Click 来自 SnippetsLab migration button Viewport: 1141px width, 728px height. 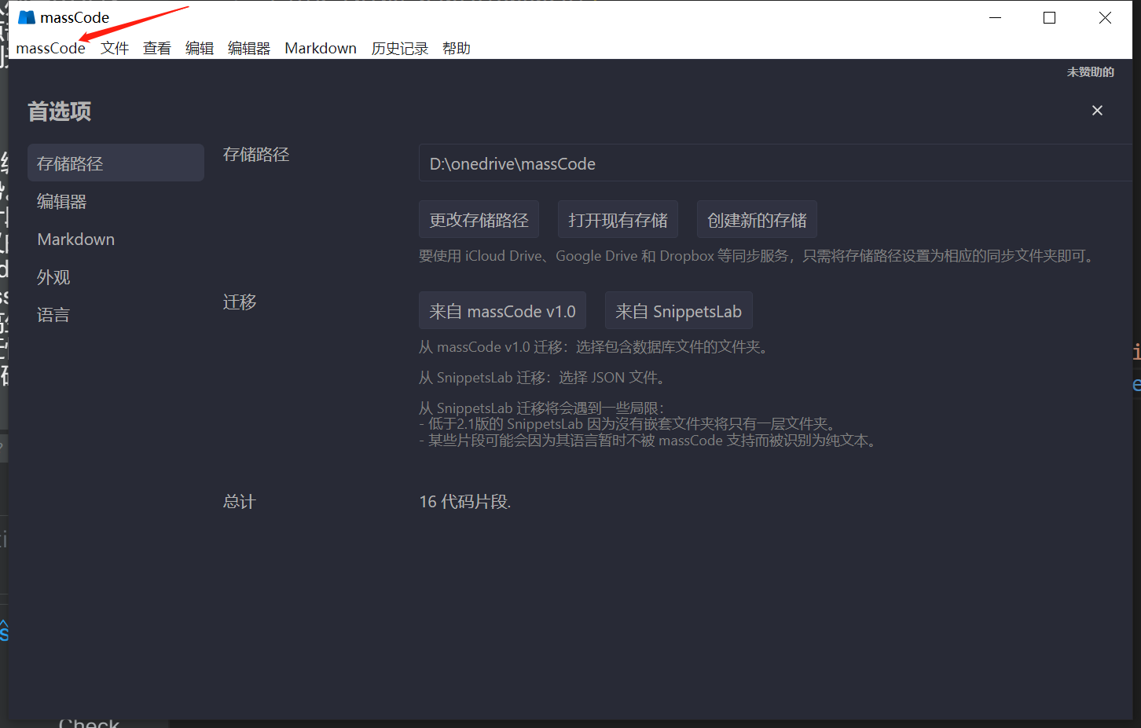(x=678, y=311)
